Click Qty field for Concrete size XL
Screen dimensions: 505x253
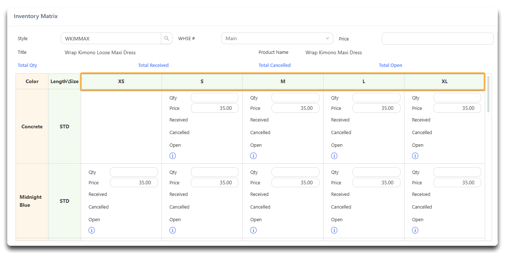click(x=457, y=98)
